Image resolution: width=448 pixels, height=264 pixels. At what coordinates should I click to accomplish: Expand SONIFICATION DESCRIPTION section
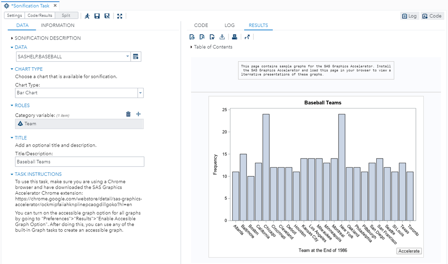pyautogui.click(x=46, y=38)
